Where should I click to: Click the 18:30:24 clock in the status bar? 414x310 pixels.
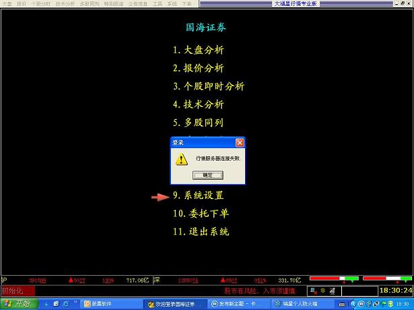pyautogui.click(x=396, y=290)
